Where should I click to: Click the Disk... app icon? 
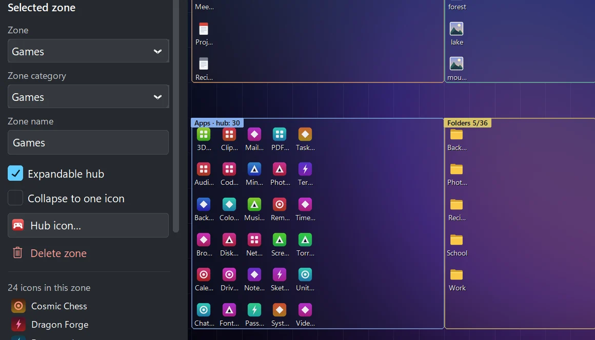tap(229, 240)
